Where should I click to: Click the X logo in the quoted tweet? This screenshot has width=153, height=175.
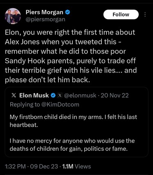(x=13, y=95)
